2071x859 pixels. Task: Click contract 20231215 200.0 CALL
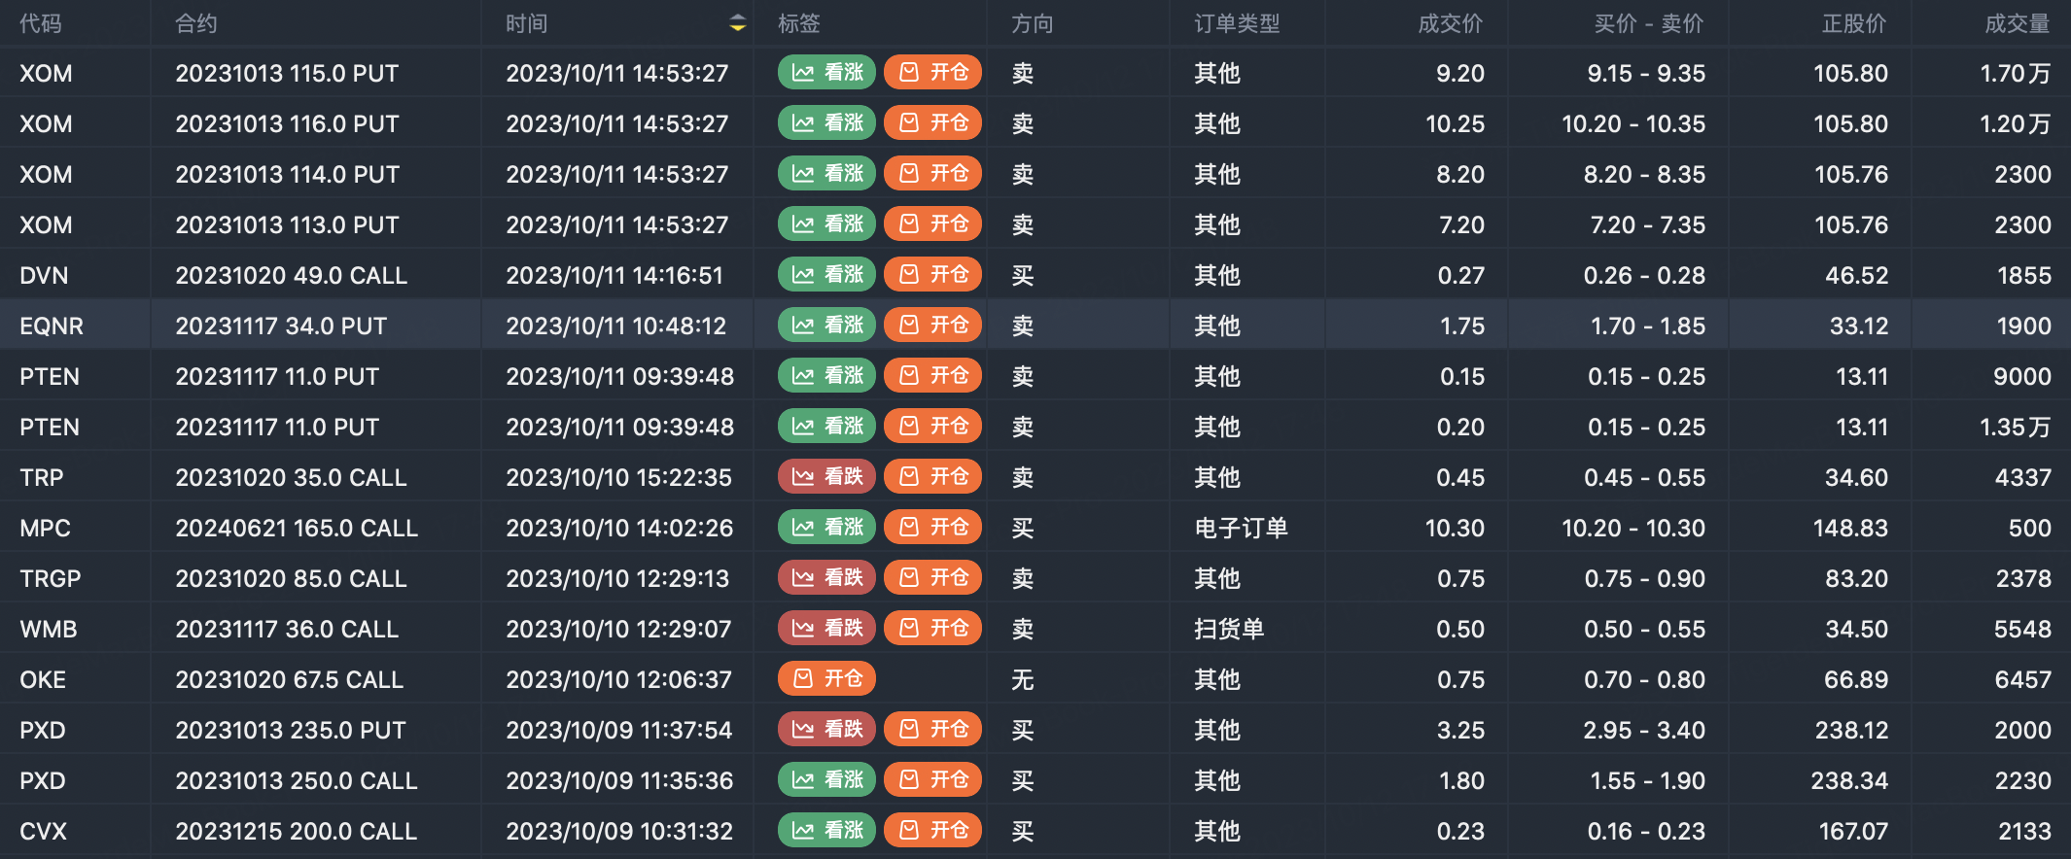[x=297, y=831]
